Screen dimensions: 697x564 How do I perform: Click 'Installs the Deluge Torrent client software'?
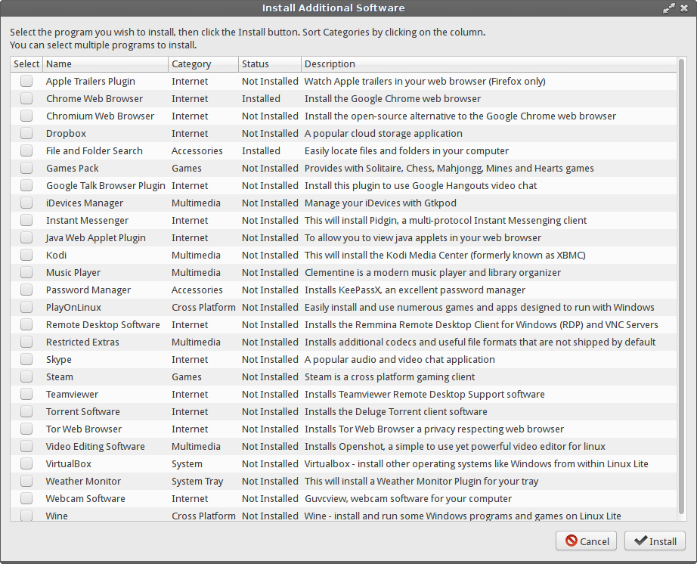tap(395, 411)
